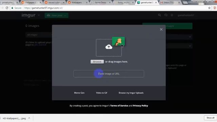Screen dimensions: 217x122
Task: Open the Privacy Policy link
Action: pos(140,106)
